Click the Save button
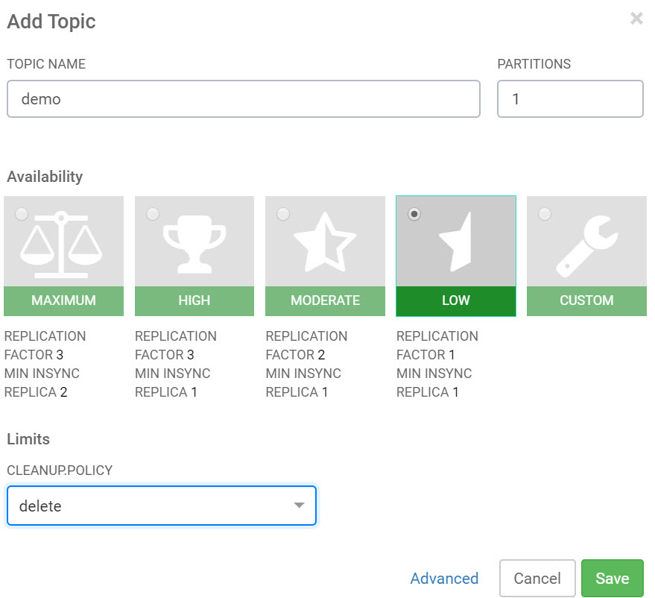Image resolution: width=655 pixels, height=598 pixels. click(x=613, y=578)
